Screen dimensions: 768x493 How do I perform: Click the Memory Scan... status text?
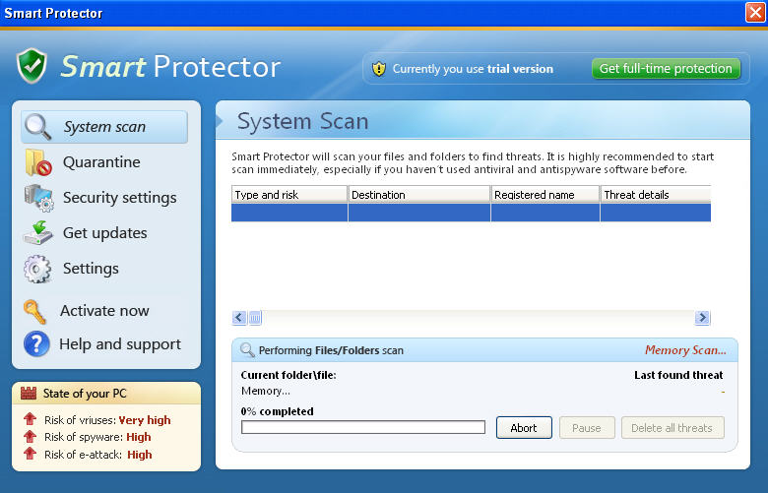click(x=685, y=350)
